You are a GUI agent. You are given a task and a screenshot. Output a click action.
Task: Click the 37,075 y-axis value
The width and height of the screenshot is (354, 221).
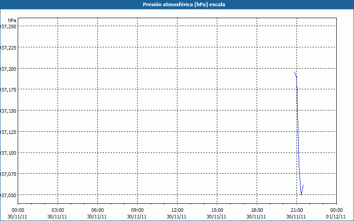(x=8, y=174)
